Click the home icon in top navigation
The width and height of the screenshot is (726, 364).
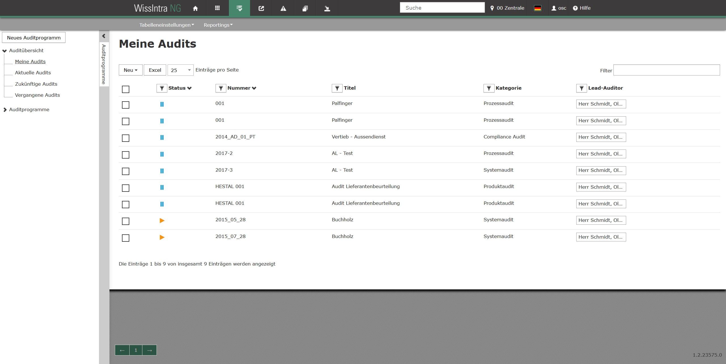point(195,8)
